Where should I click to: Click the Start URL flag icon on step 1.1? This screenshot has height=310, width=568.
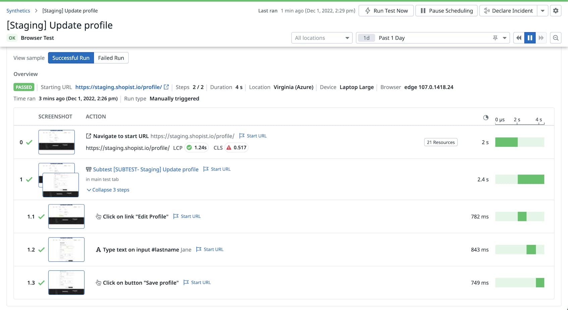(x=176, y=216)
